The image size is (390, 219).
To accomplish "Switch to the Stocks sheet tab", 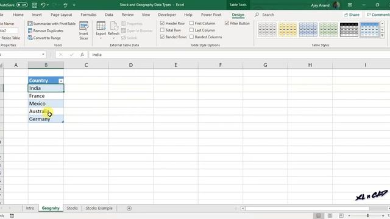I will (72, 208).
